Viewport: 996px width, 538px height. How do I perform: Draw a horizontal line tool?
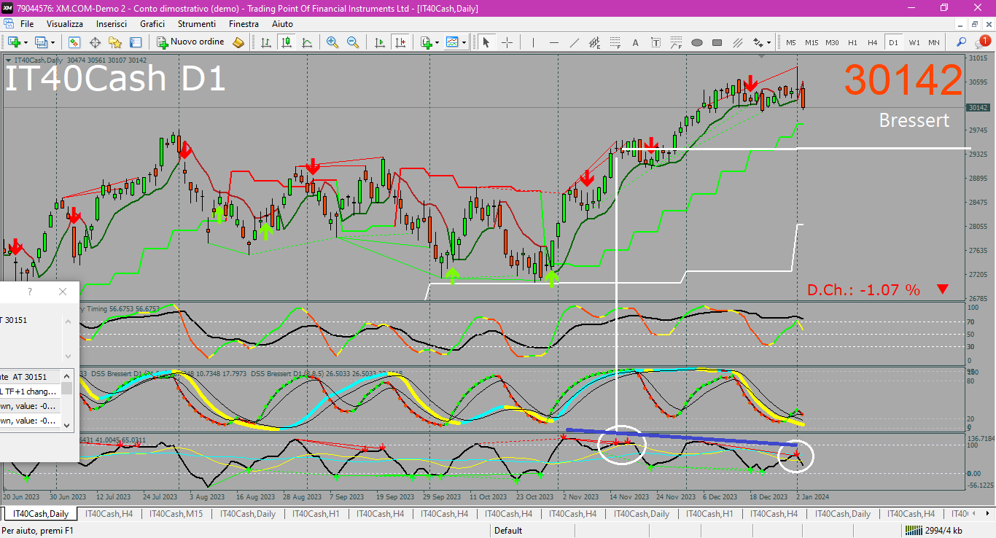coord(554,42)
